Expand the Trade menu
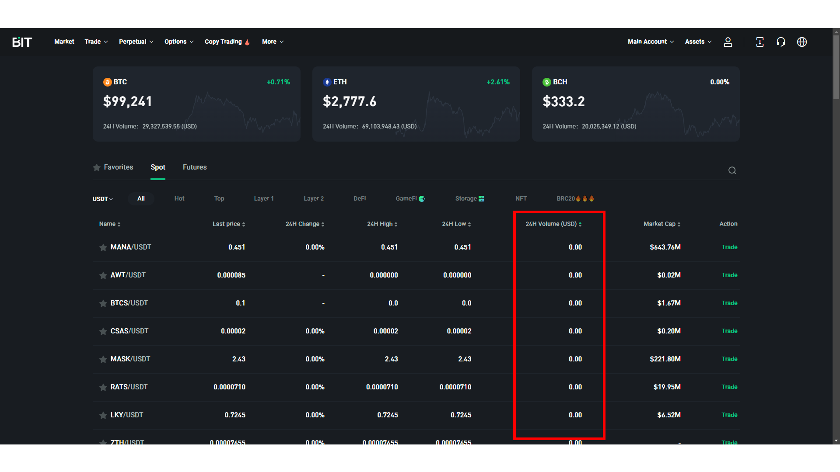Image resolution: width=840 pixels, height=472 pixels. pos(96,42)
